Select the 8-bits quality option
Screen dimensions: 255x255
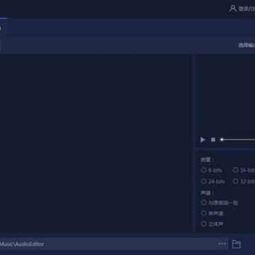[x=211, y=170]
